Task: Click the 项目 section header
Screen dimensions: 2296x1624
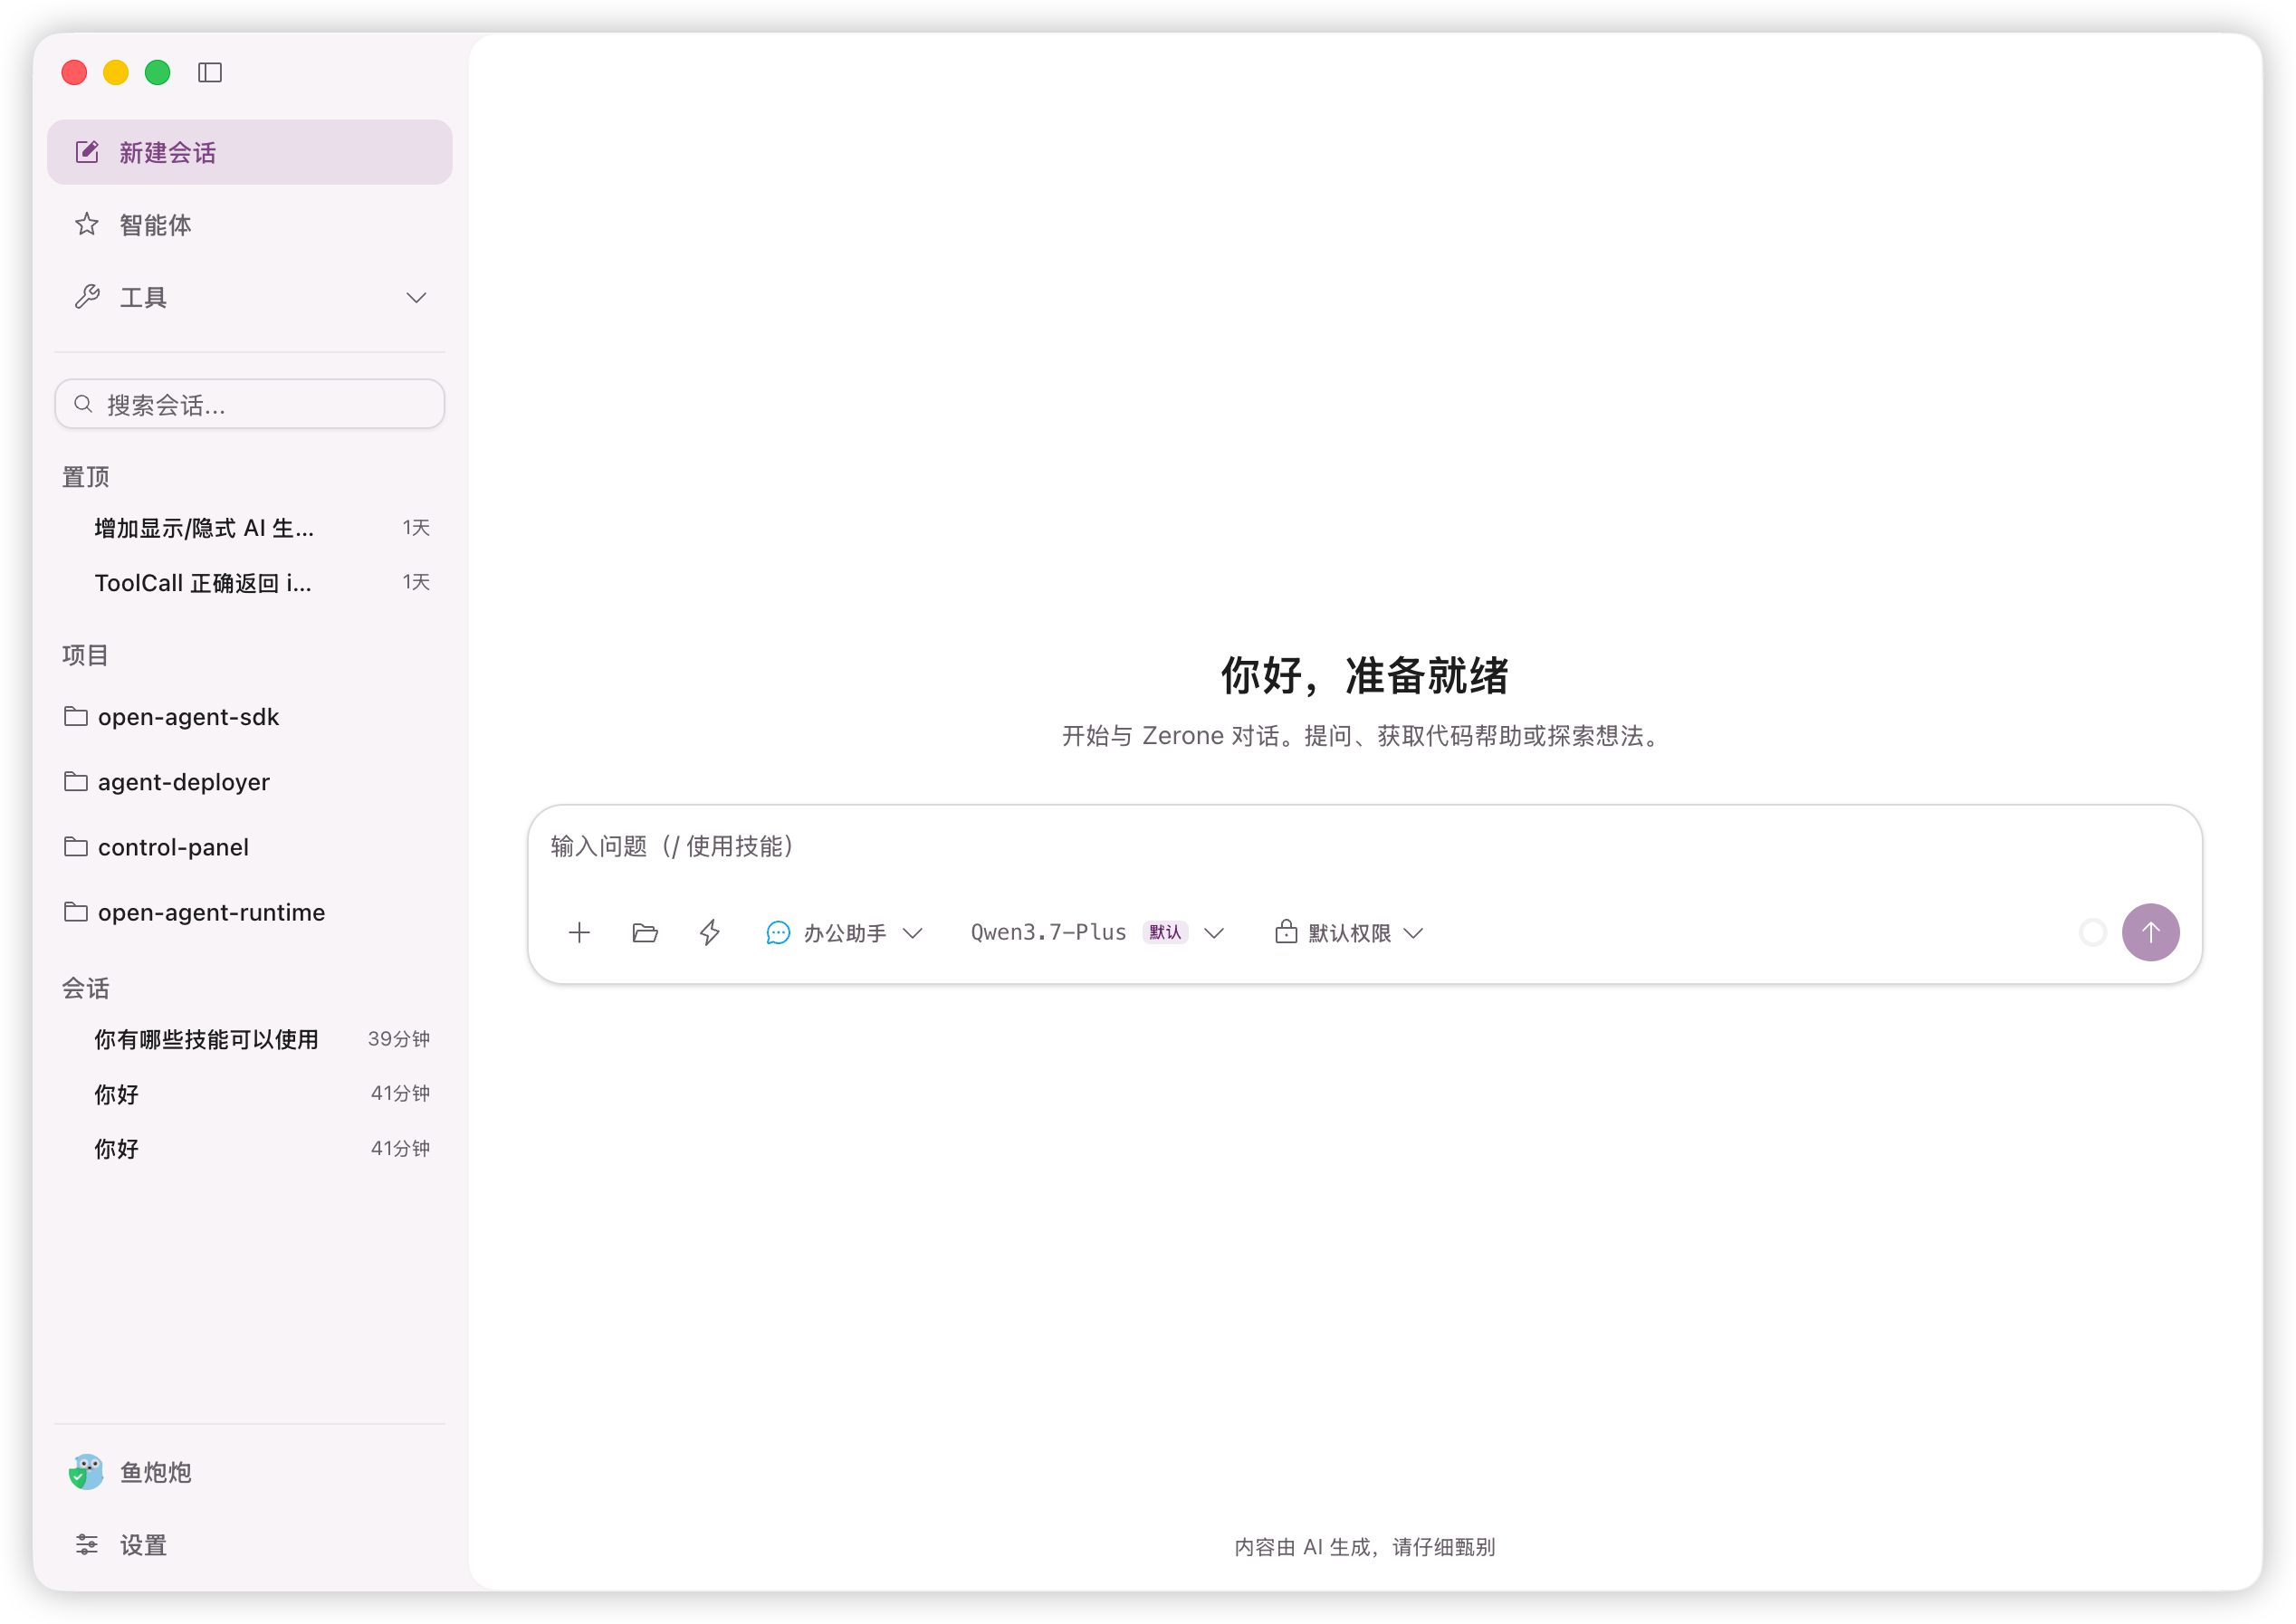Action: 85,655
